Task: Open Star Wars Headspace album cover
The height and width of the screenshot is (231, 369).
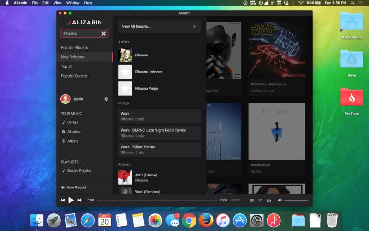Action: [277, 50]
